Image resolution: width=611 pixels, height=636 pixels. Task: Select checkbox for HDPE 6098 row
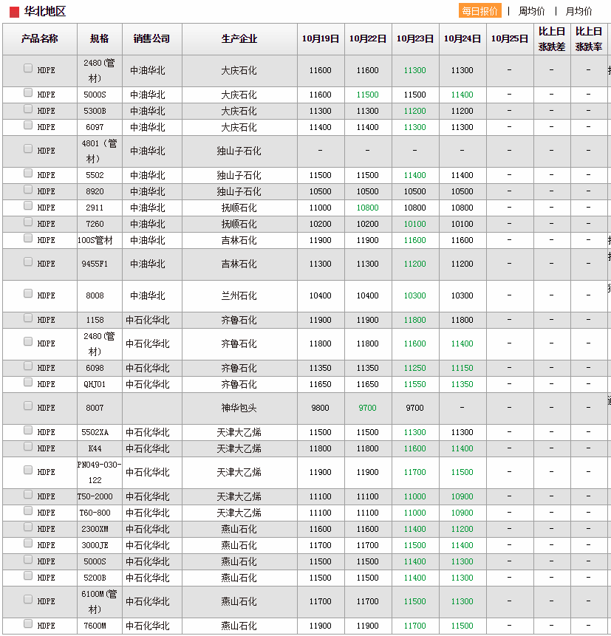(28, 366)
